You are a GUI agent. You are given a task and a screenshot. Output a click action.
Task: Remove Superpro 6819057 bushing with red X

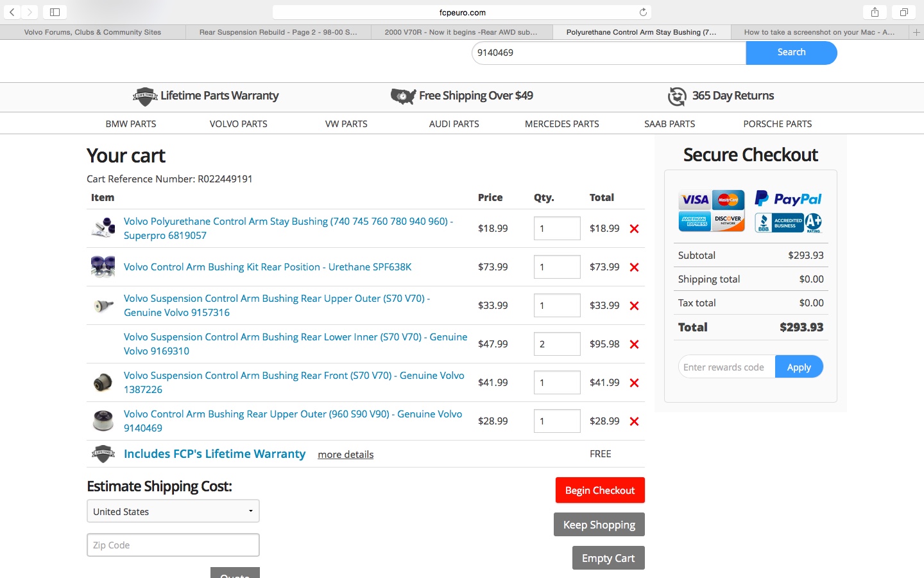pyautogui.click(x=634, y=229)
